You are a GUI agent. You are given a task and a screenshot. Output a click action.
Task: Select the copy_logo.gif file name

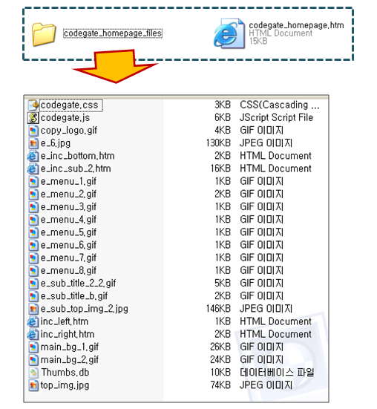tap(69, 131)
